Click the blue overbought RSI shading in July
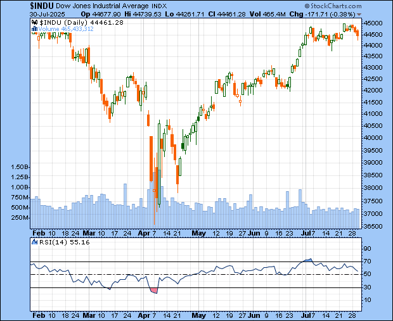The width and height of the screenshot is (393, 321). [x=308, y=260]
